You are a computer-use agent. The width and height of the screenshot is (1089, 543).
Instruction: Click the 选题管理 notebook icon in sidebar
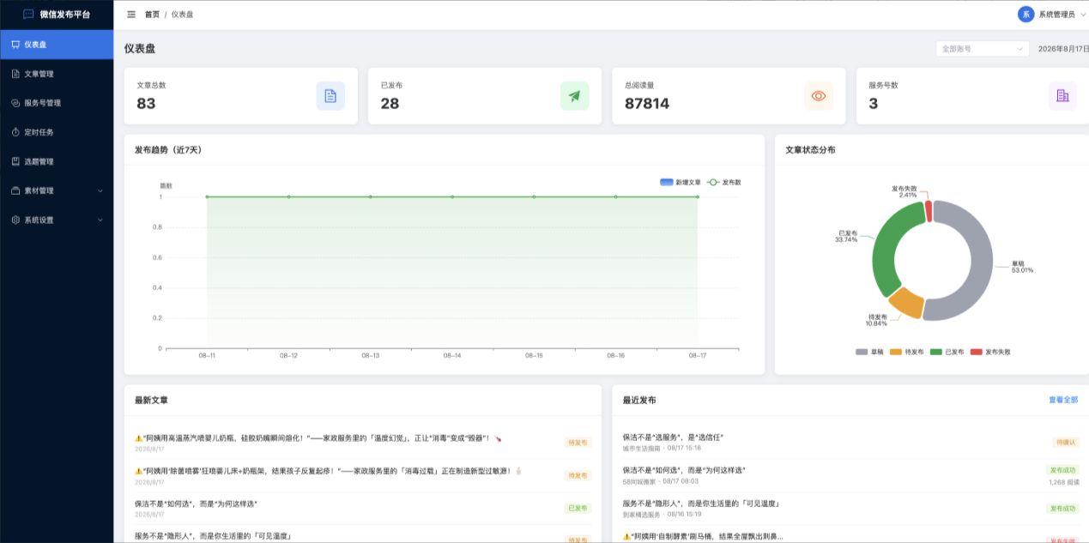point(15,161)
